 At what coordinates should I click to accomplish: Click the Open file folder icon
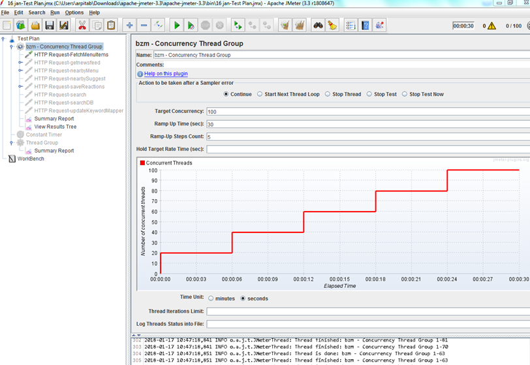[35, 25]
